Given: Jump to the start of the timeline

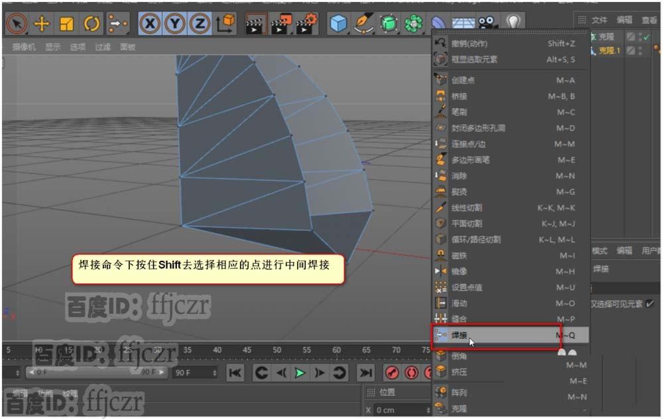Looking at the screenshot, I should pyautogui.click(x=235, y=373).
